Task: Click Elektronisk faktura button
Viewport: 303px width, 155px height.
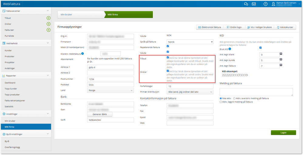Action: (210, 27)
